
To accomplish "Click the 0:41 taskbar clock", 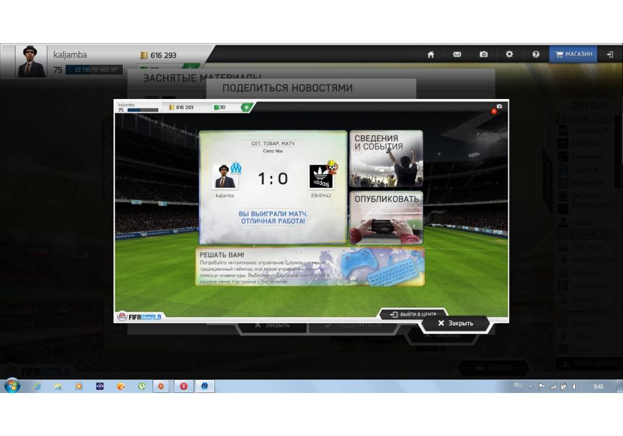I will click(x=598, y=386).
